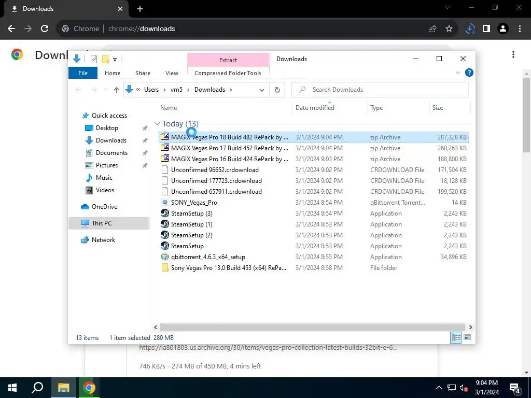The height and width of the screenshot is (398, 531).
Task: Sort by the Date modified column header
Action: (315, 108)
